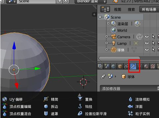159x118 pixels.
Task: Collapse the Scene tree node
Action: point(100,17)
